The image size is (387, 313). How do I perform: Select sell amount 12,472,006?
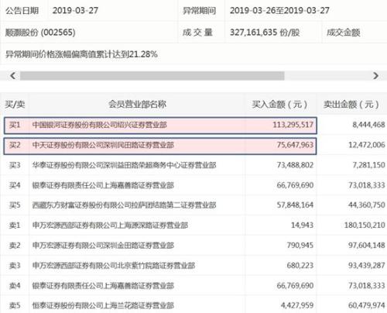[x=367, y=145]
